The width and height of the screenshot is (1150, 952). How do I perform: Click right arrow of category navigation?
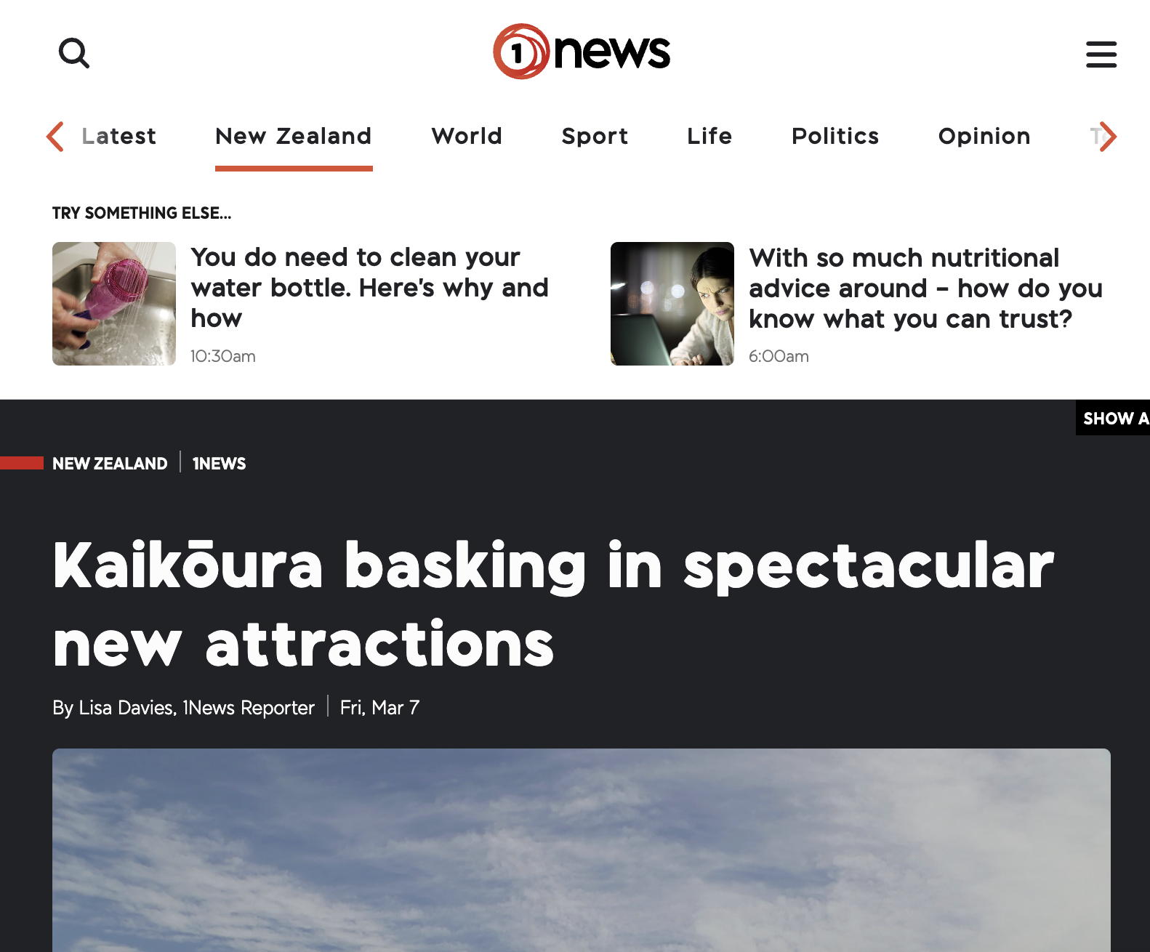[1107, 137]
